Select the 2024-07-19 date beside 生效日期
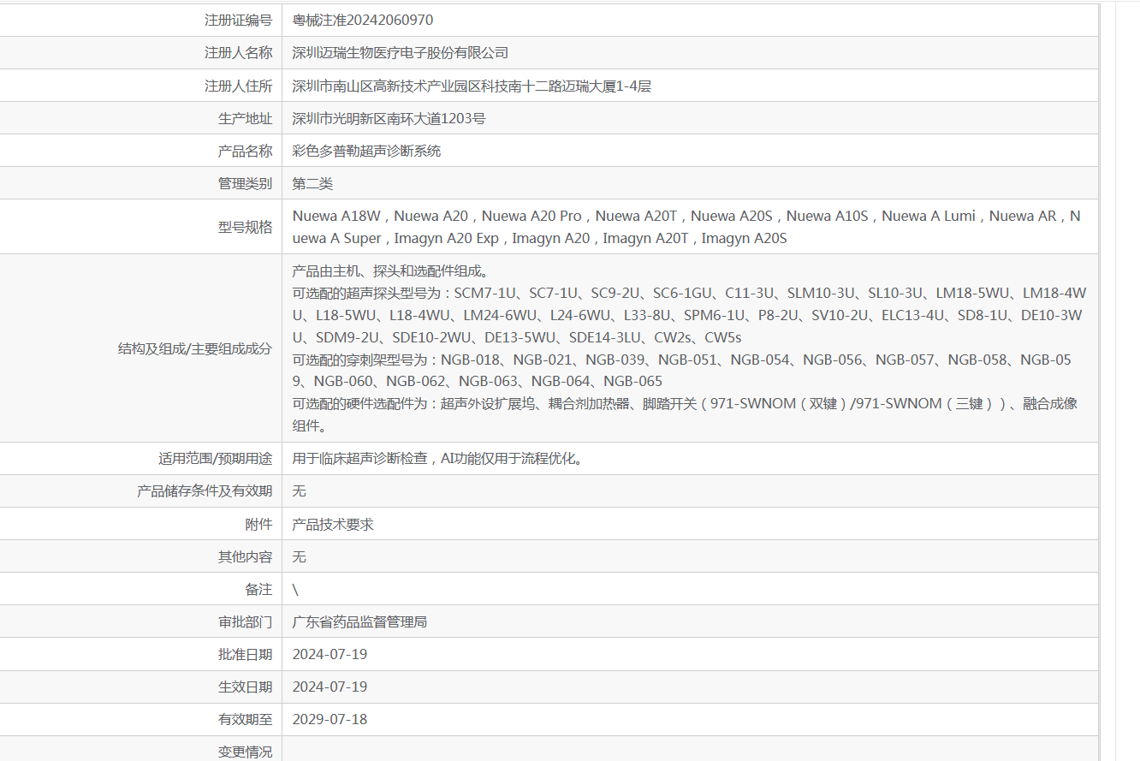The height and width of the screenshot is (761, 1140). [330, 687]
